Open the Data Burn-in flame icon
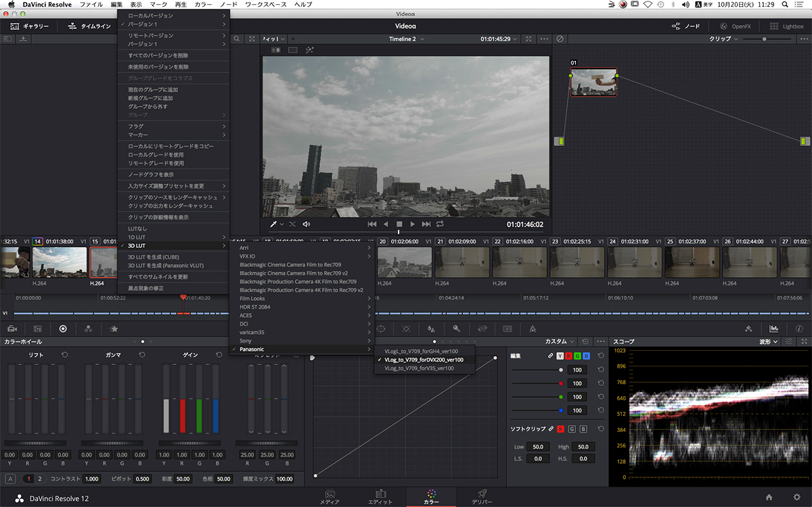The height and width of the screenshot is (507, 812). [x=533, y=329]
